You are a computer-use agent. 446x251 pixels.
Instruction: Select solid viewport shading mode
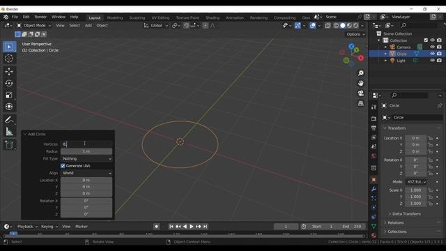[x=343, y=26]
